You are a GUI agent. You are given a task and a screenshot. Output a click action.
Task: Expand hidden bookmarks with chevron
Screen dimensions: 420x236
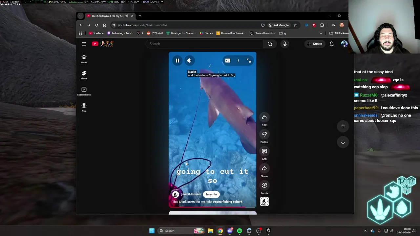pyautogui.click(x=321, y=33)
